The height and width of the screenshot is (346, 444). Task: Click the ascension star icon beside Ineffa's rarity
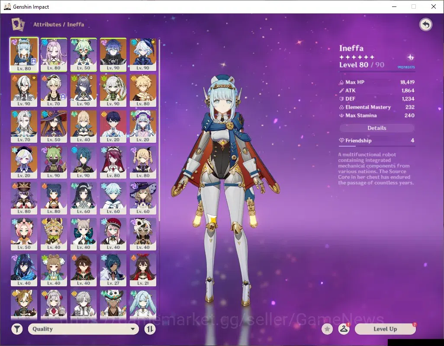click(x=410, y=58)
